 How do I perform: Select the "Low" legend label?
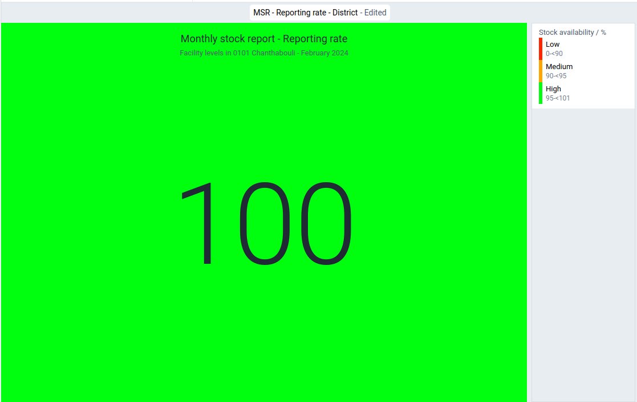pyautogui.click(x=553, y=45)
